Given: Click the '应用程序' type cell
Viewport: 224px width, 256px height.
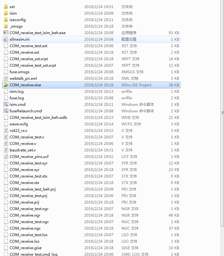Looking at the screenshot, I should coord(129,33).
